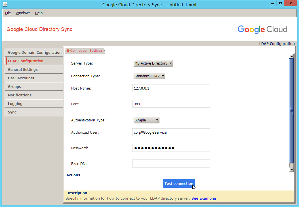Maximize the Directory Sync window

click(280, 3)
